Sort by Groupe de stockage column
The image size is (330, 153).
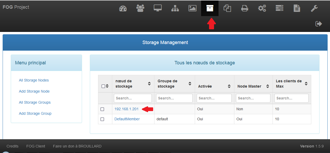pyautogui.click(x=190, y=84)
